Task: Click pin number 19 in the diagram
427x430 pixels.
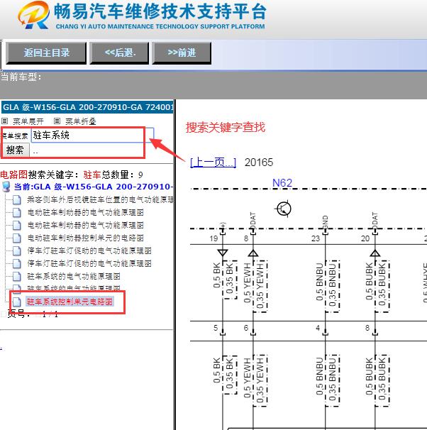Action: (213, 238)
